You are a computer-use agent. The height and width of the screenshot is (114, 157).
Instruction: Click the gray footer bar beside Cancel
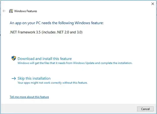tap(69, 109)
